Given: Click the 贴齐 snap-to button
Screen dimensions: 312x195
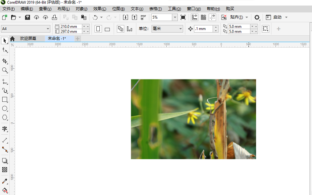Looking at the screenshot, I should [x=236, y=17].
